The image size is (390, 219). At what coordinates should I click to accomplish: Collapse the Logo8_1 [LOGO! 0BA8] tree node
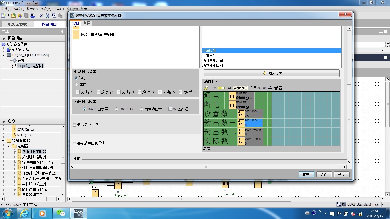pyautogui.click(x=3, y=55)
